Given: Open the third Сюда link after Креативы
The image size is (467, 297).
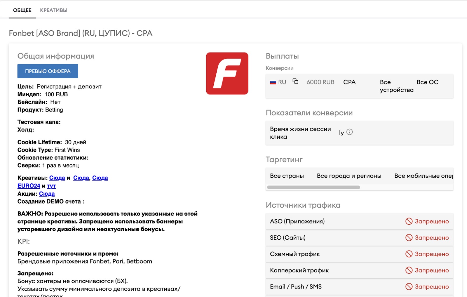Looking at the screenshot, I should click(x=100, y=178).
